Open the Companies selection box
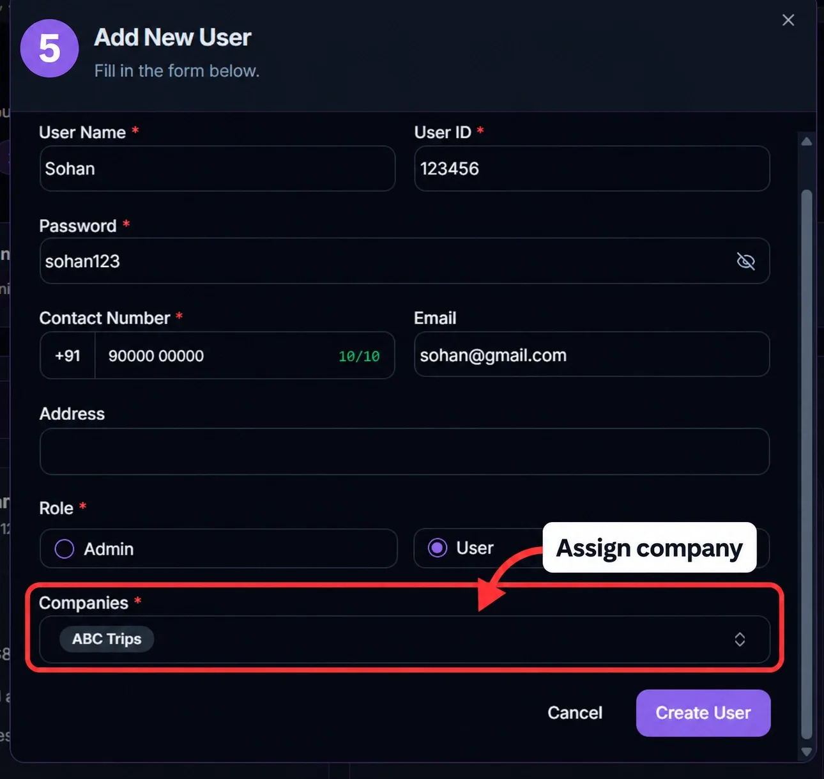This screenshot has height=779, width=824. tap(404, 639)
